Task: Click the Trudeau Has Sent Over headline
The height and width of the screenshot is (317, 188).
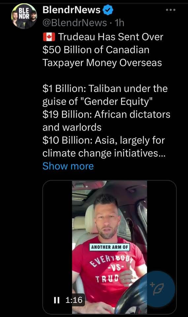Action: 111,37
